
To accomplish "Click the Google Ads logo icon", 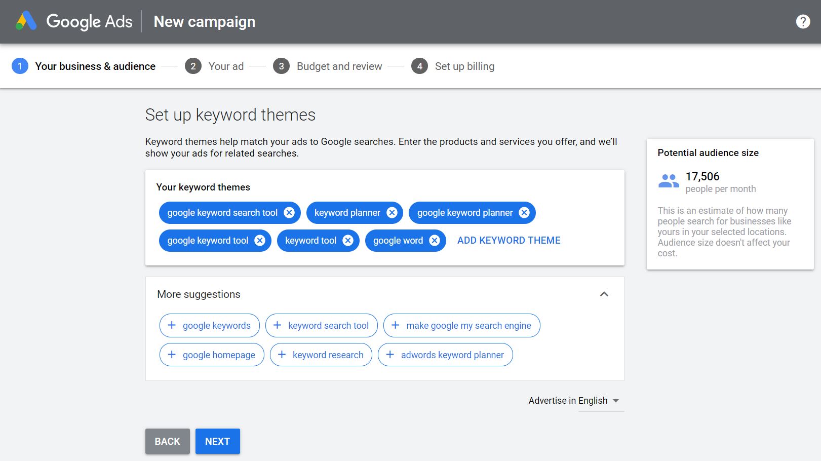I will [x=26, y=21].
